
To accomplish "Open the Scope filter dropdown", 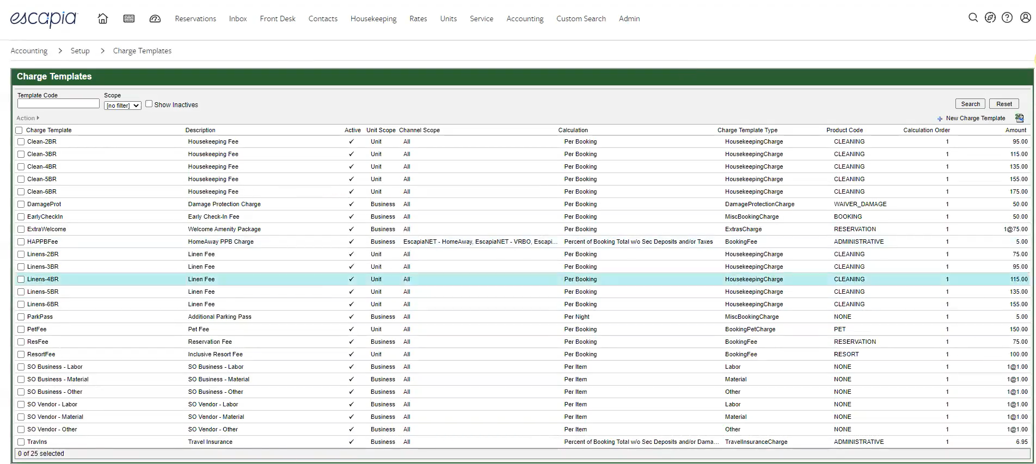I will tap(122, 106).
